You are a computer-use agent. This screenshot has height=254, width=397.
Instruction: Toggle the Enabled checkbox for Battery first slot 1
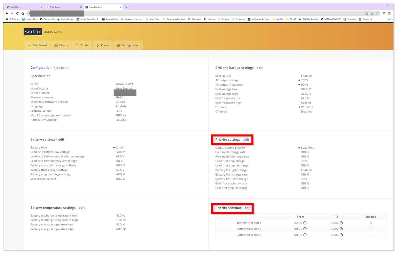[371, 223]
